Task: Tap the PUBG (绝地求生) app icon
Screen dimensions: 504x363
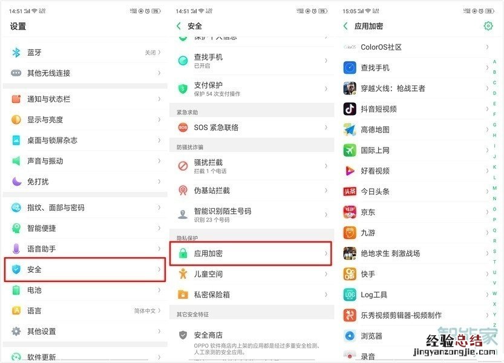Action: (349, 253)
